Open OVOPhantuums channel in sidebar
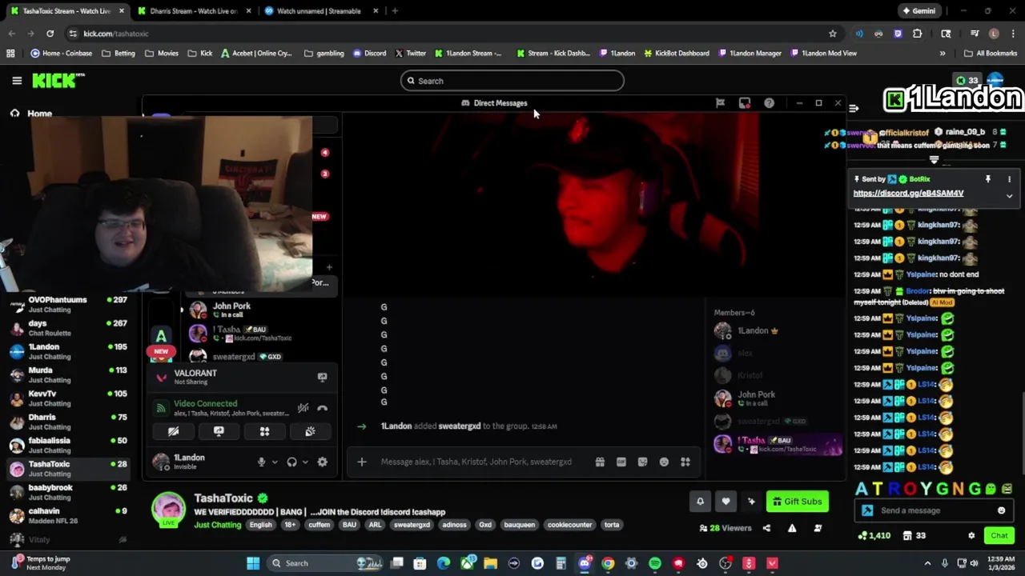The width and height of the screenshot is (1025, 576). tap(68, 305)
